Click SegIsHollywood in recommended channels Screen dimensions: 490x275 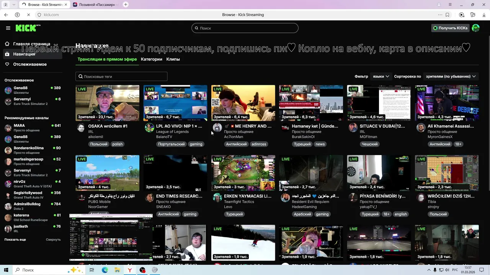point(33,195)
